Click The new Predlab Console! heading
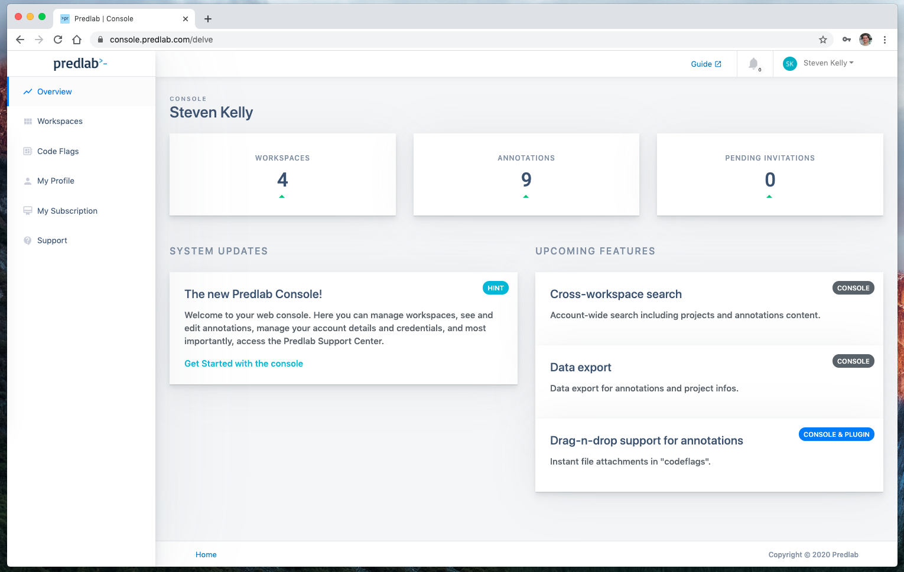This screenshot has height=572, width=904. coord(253,294)
